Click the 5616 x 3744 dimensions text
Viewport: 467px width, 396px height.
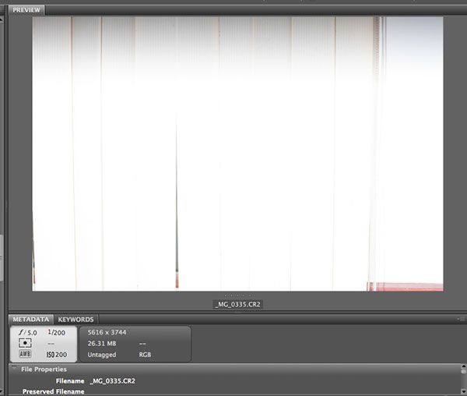(x=107, y=332)
